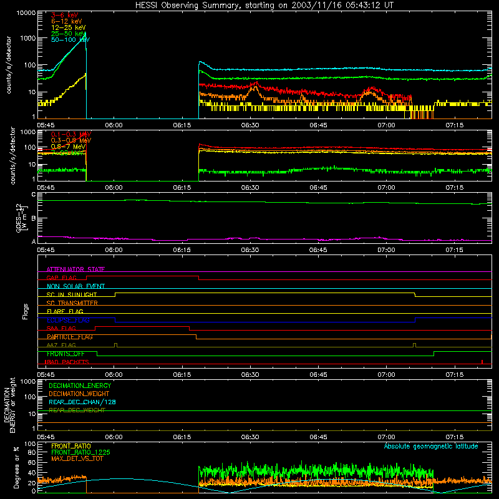499x499 pixels.
Task: Select the BAD_PACKETS flag label
Action: [x=67, y=362]
